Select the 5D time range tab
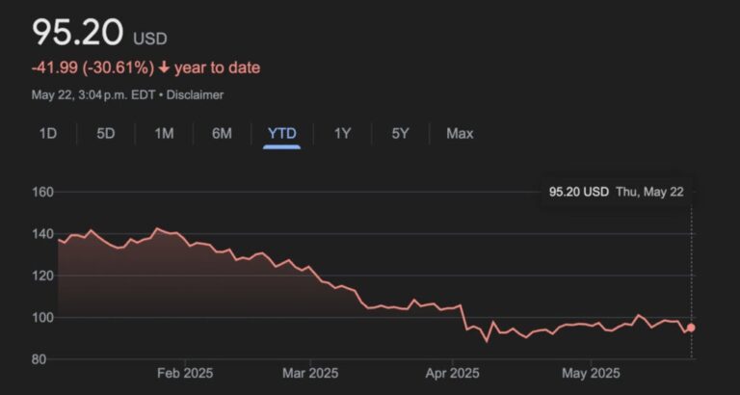Viewport: 740px width, 395px height. click(106, 133)
